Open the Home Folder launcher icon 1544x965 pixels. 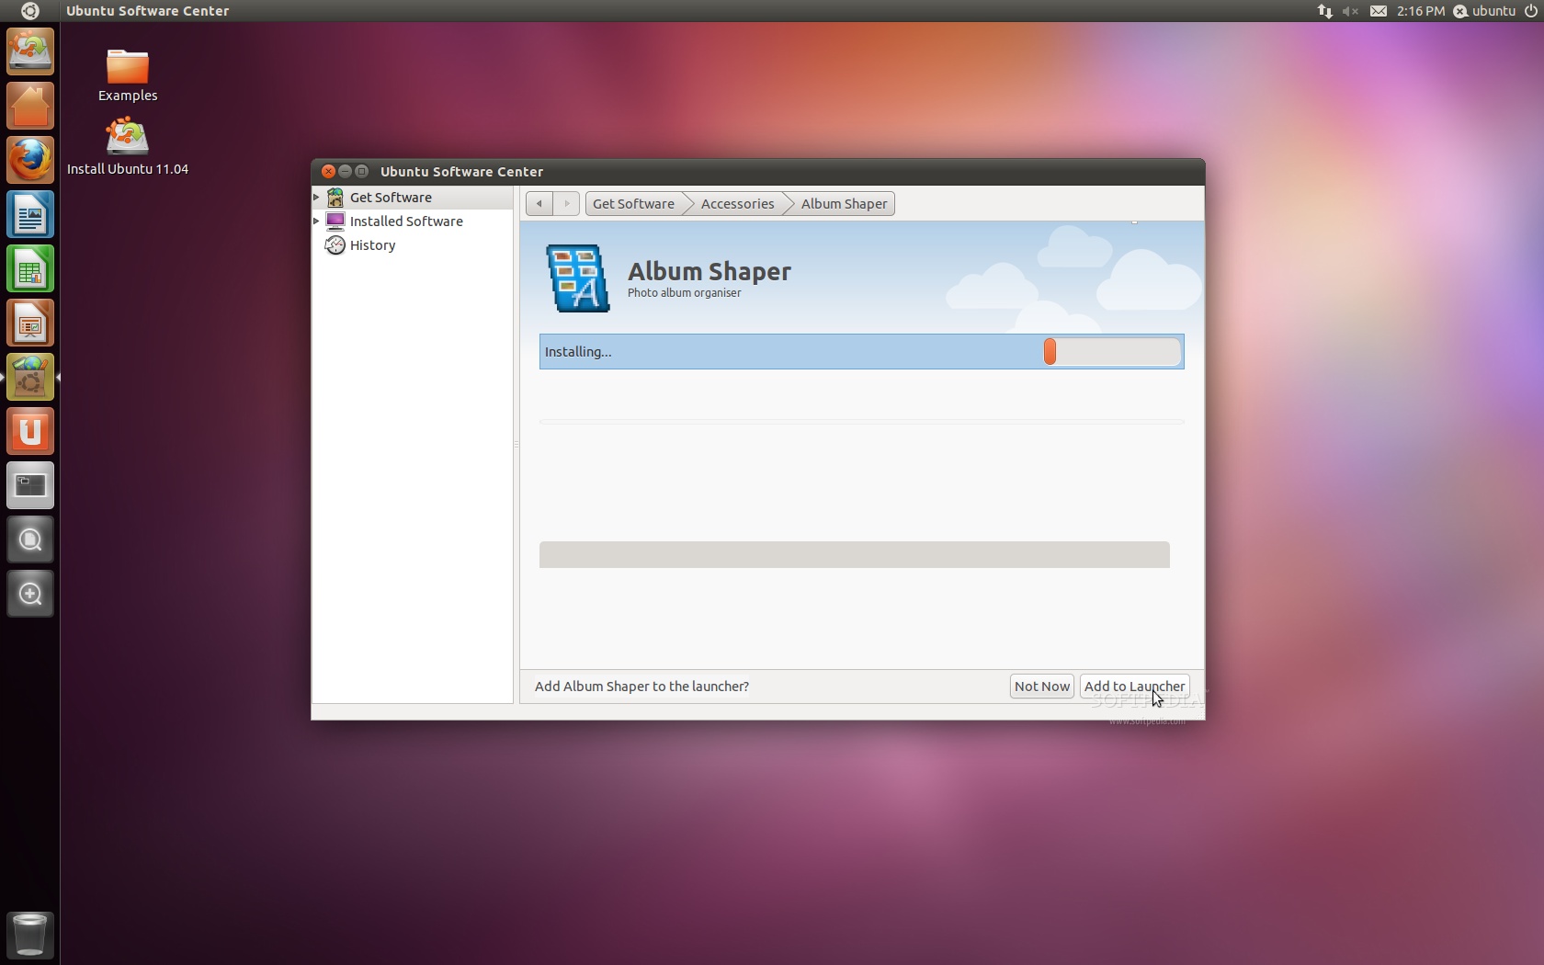30,106
